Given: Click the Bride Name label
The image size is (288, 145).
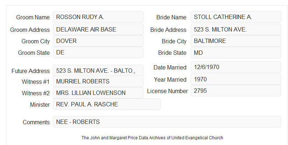Looking at the screenshot, I should pos(171,17).
